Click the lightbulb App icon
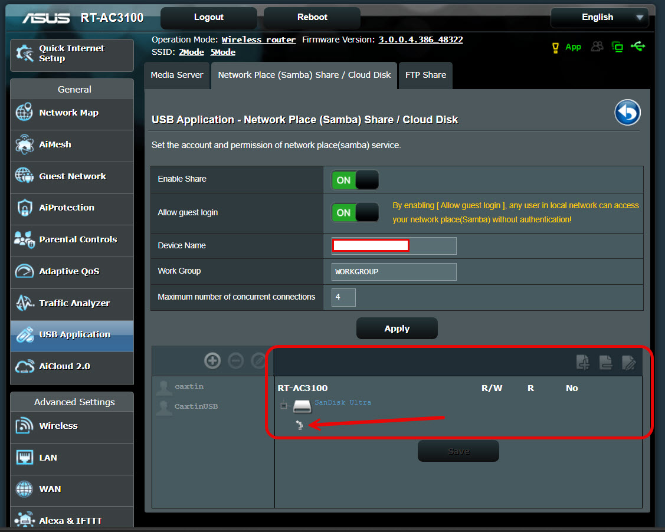This screenshot has height=532, width=665. [x=555, y=47]
